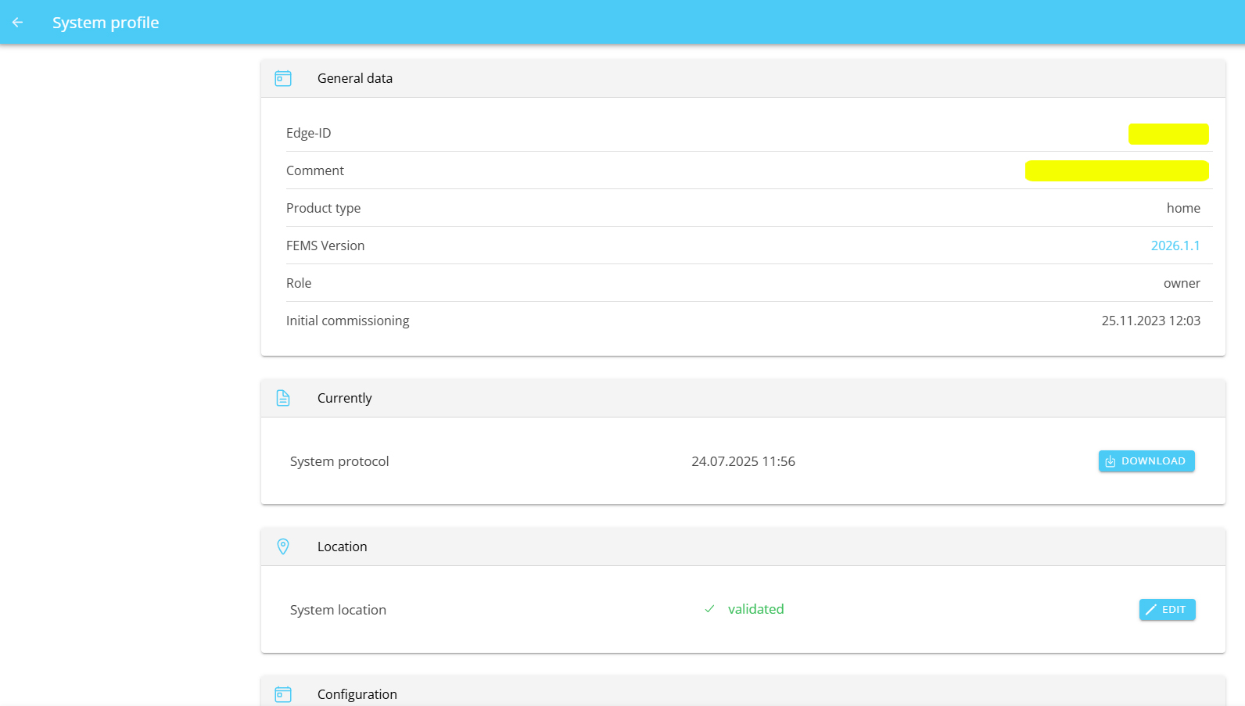Viewport: 1245px width, 706px height.
Task: Click the System profile page title
Action: [x=106, y=23]
